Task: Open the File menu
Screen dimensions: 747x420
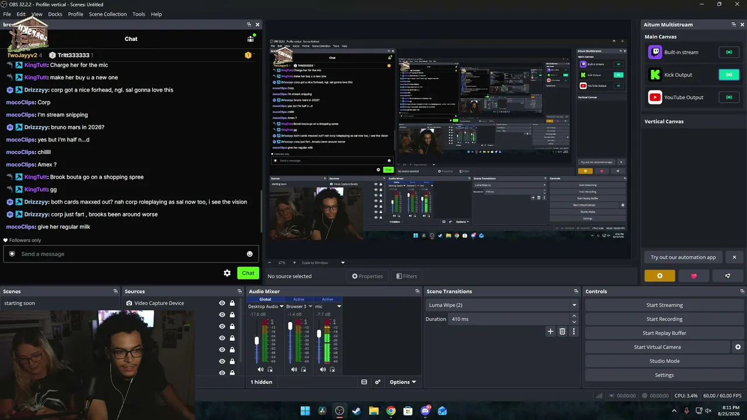Action: coord(7,14)
